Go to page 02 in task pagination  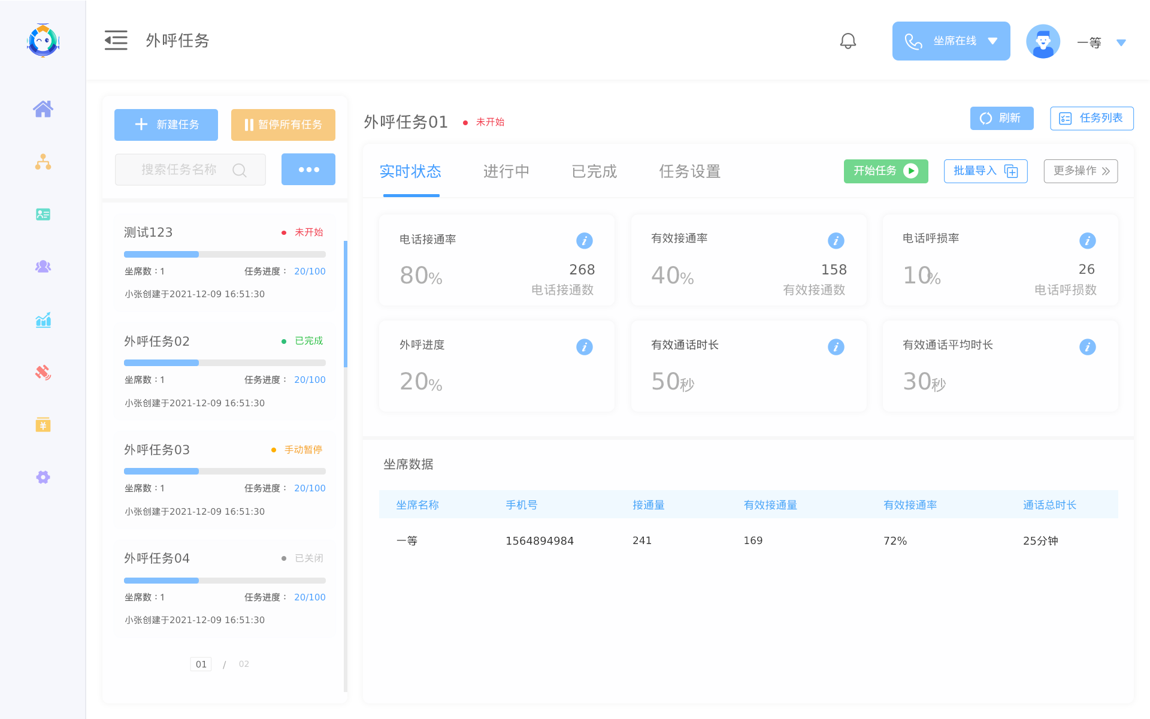(244, 664)
